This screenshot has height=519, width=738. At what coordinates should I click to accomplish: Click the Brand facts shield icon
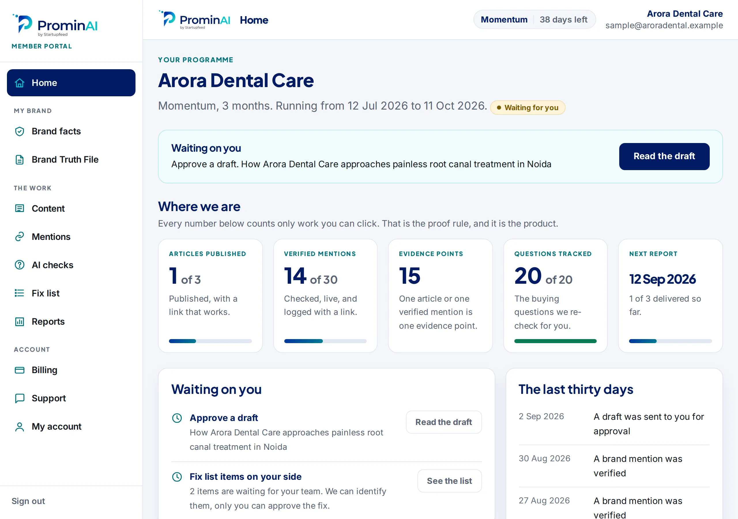20,131
